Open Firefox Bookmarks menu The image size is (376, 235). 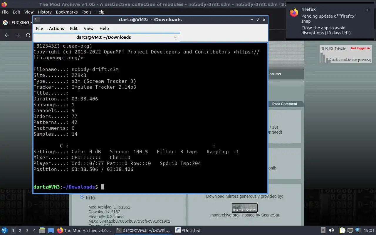tap(67, 12)
